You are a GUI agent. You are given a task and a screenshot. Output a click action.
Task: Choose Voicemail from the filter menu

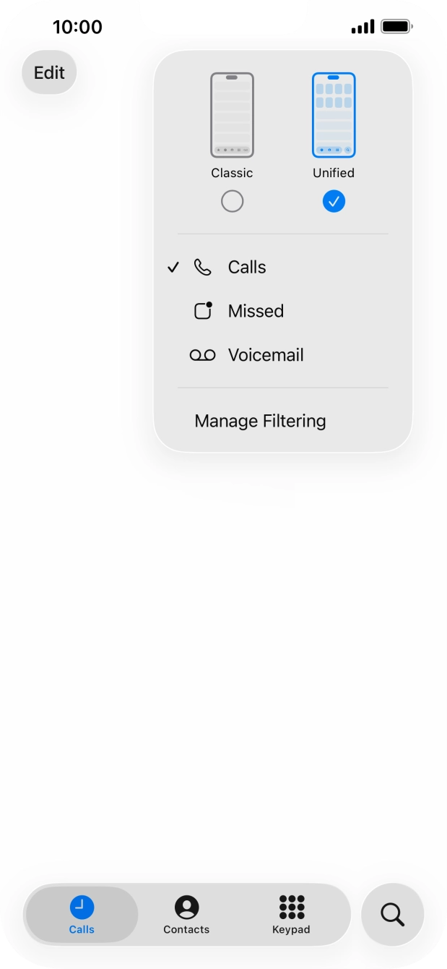(265, 355)
